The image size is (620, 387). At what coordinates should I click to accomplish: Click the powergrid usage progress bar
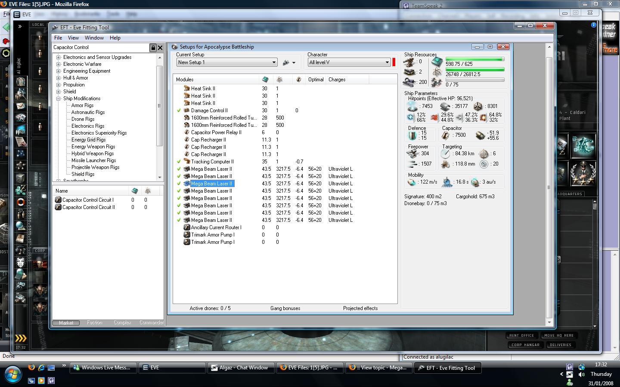[x=475, y=69]
